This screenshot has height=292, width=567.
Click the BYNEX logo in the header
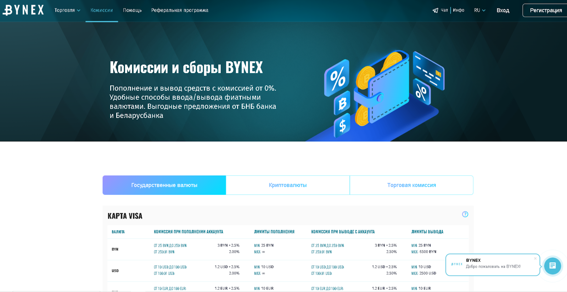point(23,10)
